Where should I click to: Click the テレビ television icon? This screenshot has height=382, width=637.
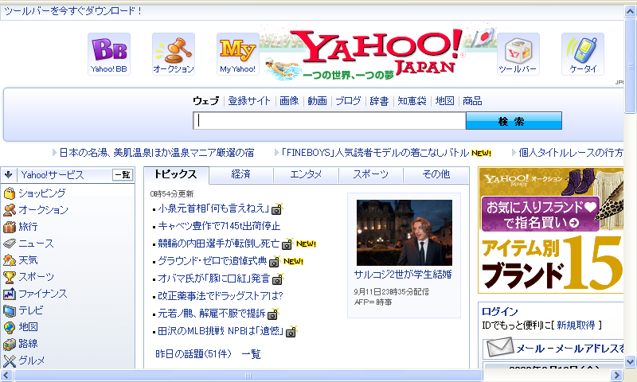[x=10, y=310]
